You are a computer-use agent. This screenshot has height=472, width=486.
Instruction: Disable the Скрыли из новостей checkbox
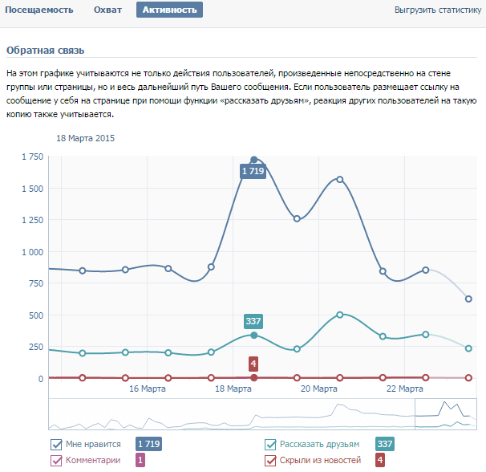click(271, 461)
